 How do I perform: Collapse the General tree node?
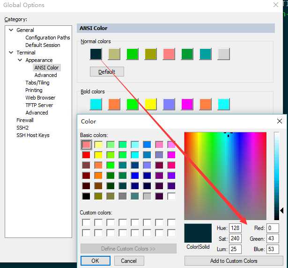pyautogui.click(x=11, y=30)
